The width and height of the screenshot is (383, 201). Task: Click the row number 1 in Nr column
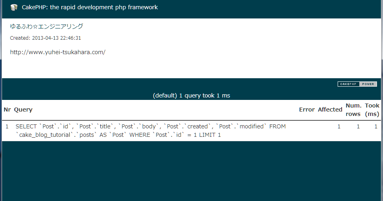7,126
